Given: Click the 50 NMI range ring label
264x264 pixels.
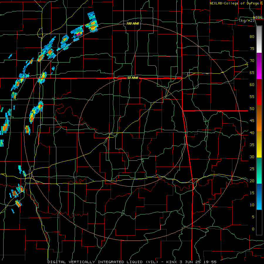Looking at the screenshot, I should (133, 78).
